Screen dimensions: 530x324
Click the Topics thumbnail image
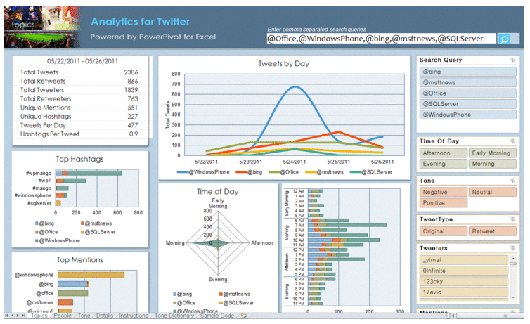pos(42,27)
